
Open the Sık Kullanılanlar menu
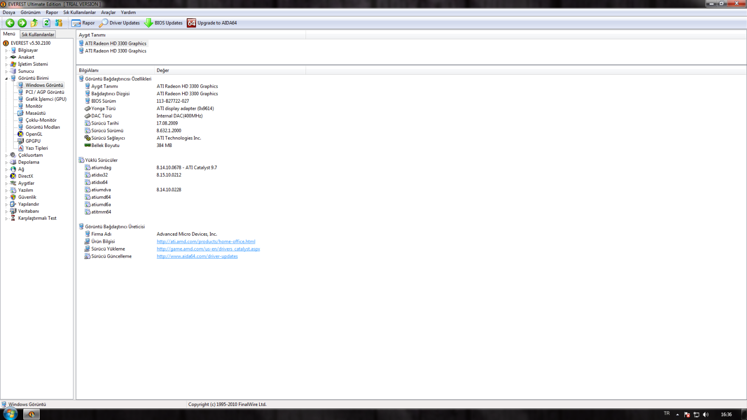(x=79, y=13)
